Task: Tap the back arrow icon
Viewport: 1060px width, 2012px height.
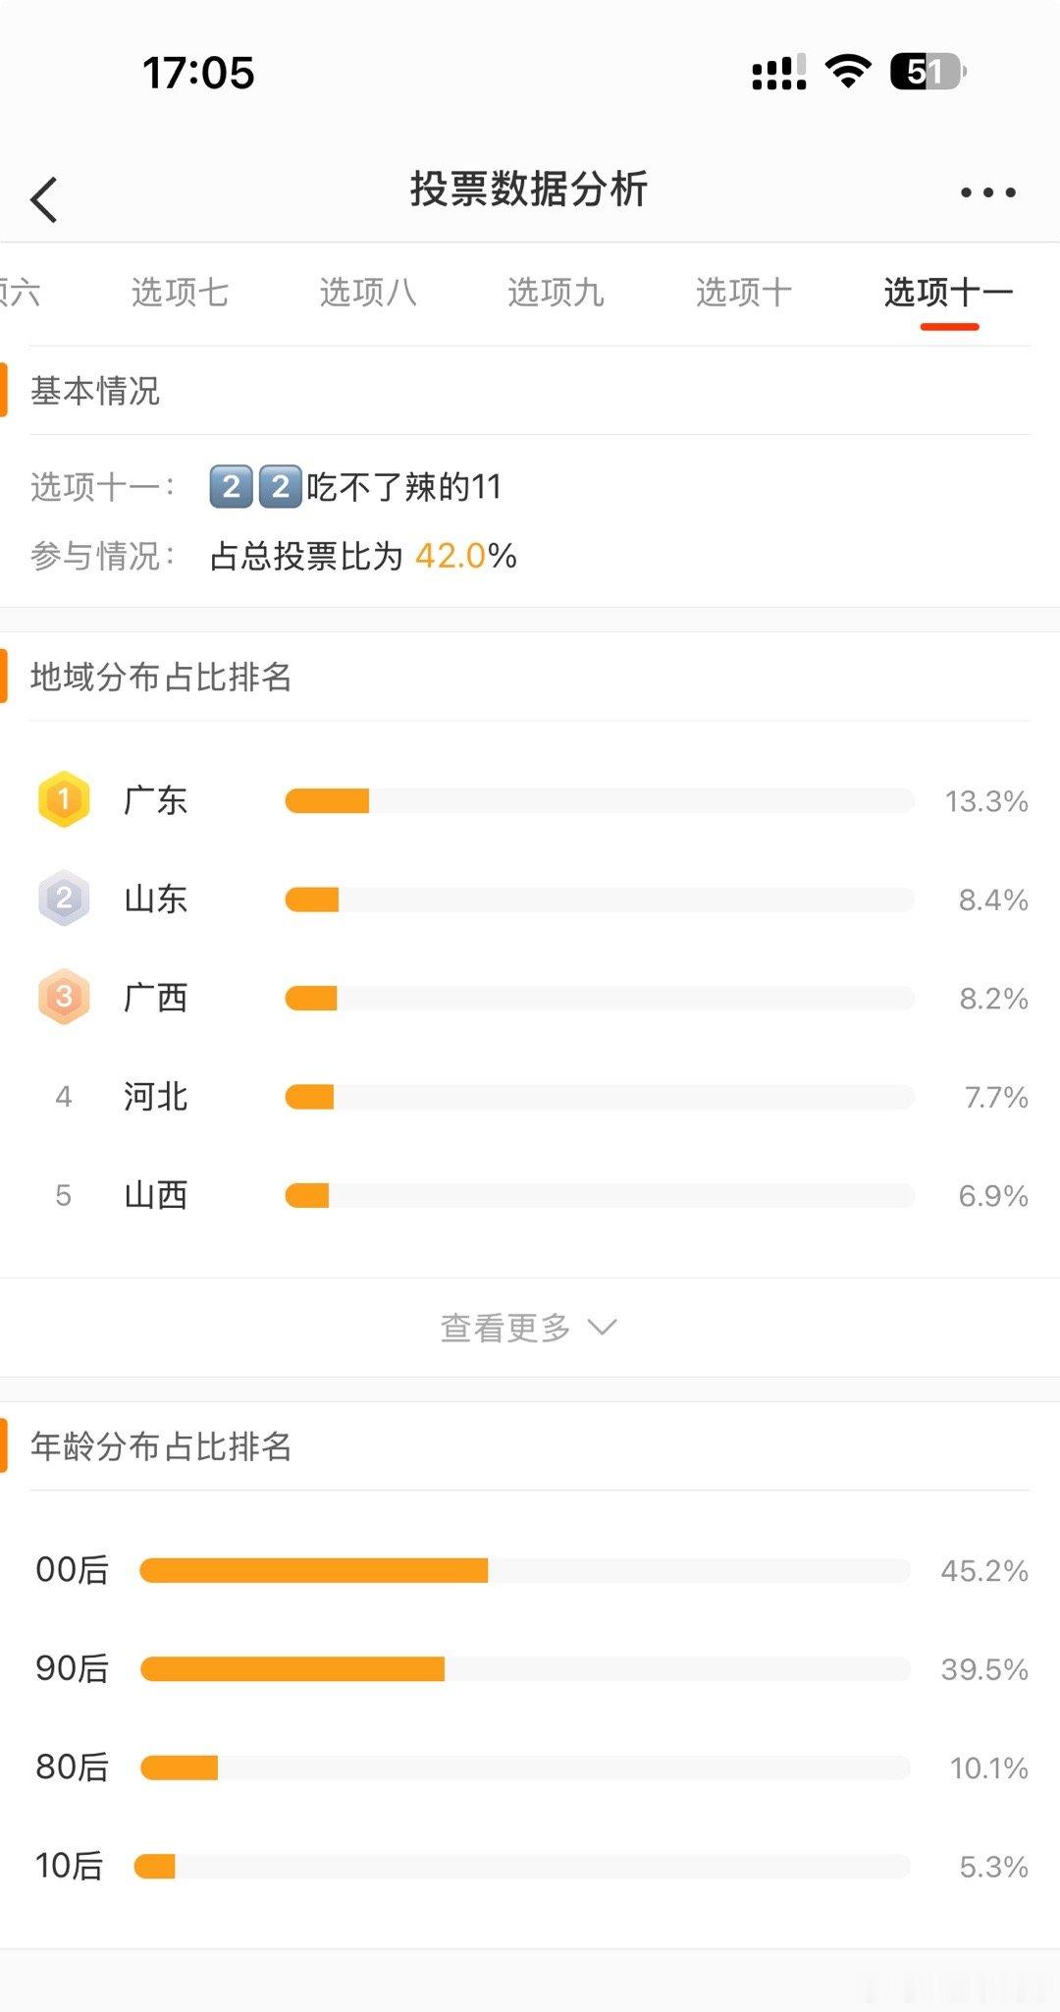Action: 44,199
